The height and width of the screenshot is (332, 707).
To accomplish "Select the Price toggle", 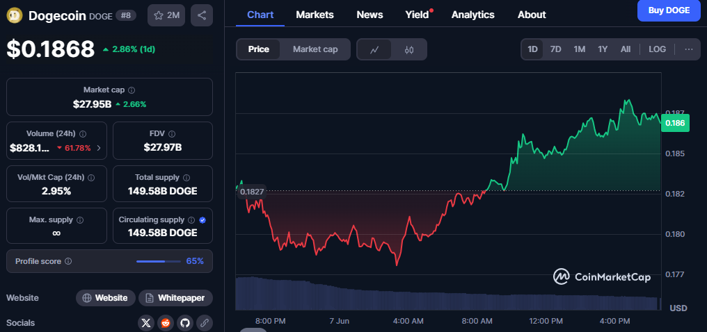I will coord(258,49).
